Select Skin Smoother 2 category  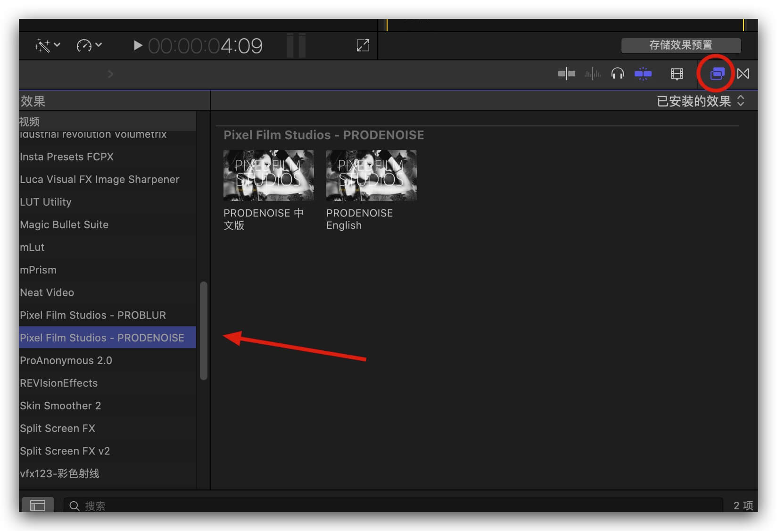pyautogui.click(x=107, y=406)
